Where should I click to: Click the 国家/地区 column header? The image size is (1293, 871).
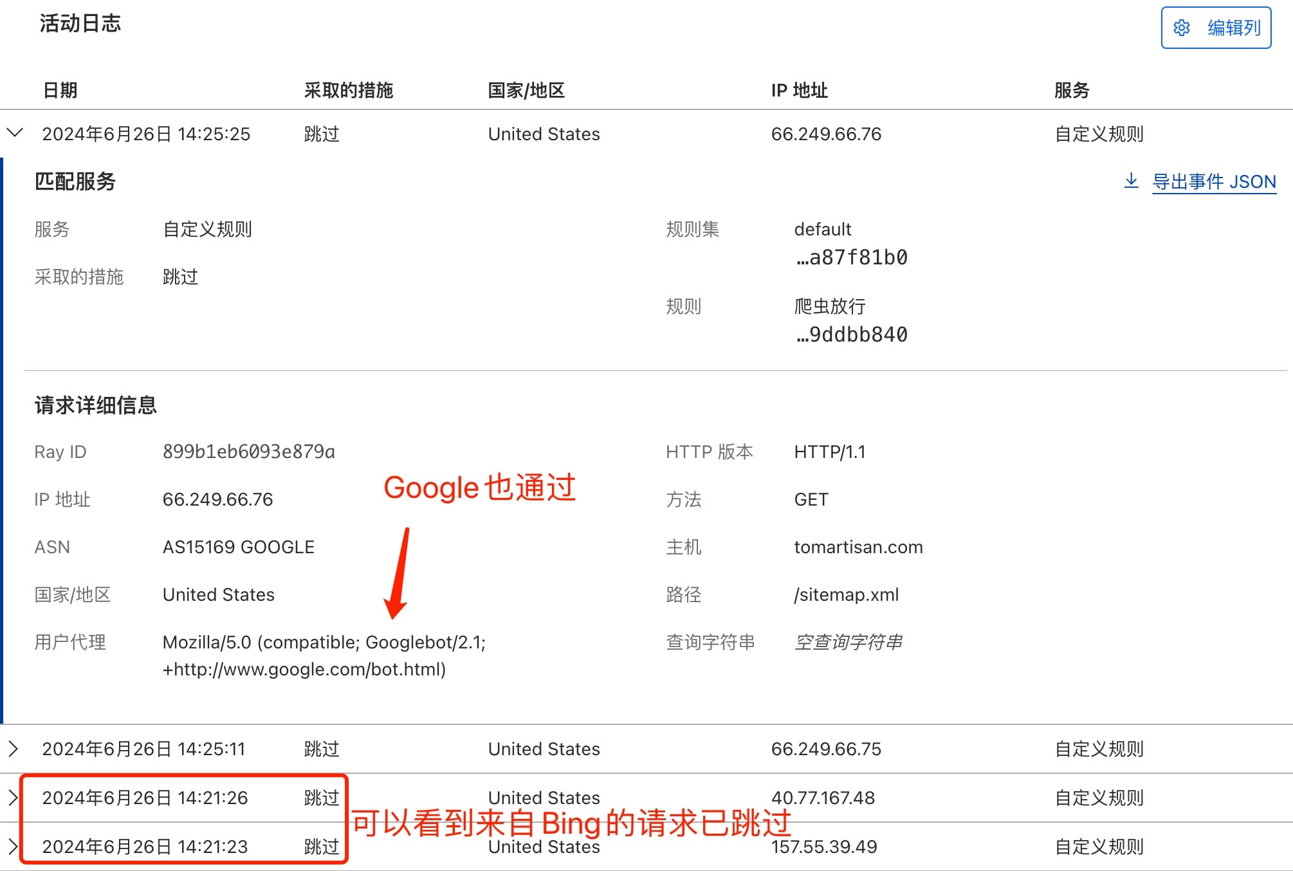tap(526, 90)
